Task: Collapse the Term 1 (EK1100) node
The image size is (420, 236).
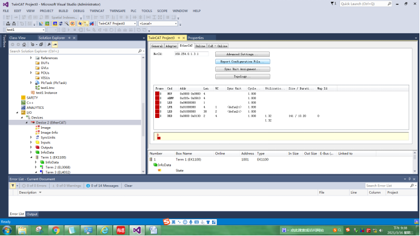Action: click(31, 157)
